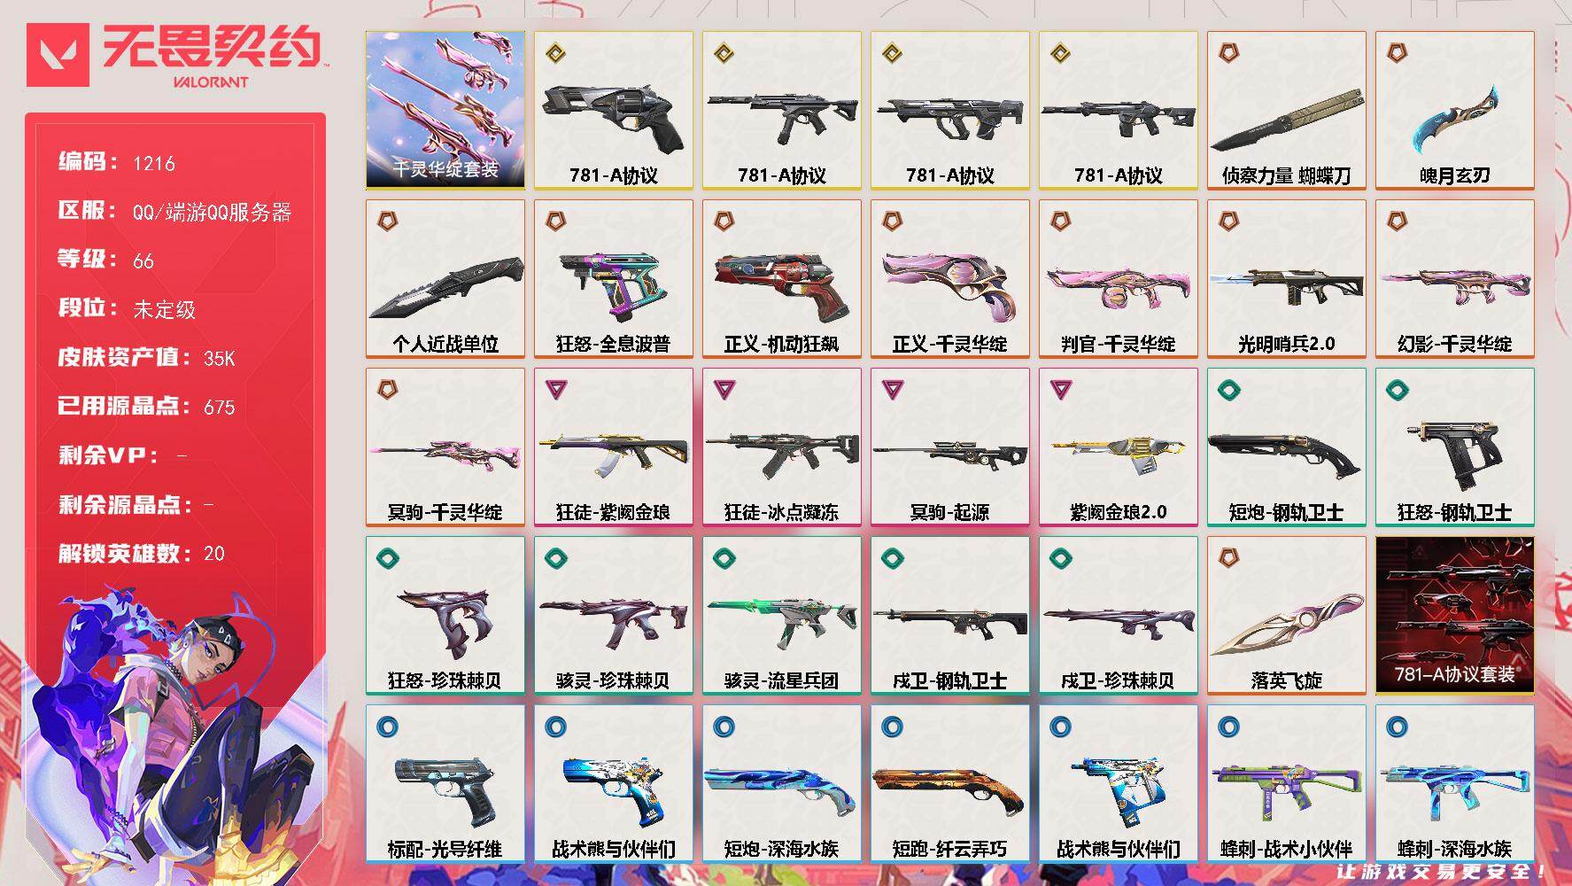Open the 千灵华绽套装 bundle thumbnail
Viewport: 1572px width, 886px height.
(x=445, y=111)
